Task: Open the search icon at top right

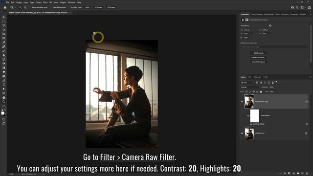Action: coord(297,7)
